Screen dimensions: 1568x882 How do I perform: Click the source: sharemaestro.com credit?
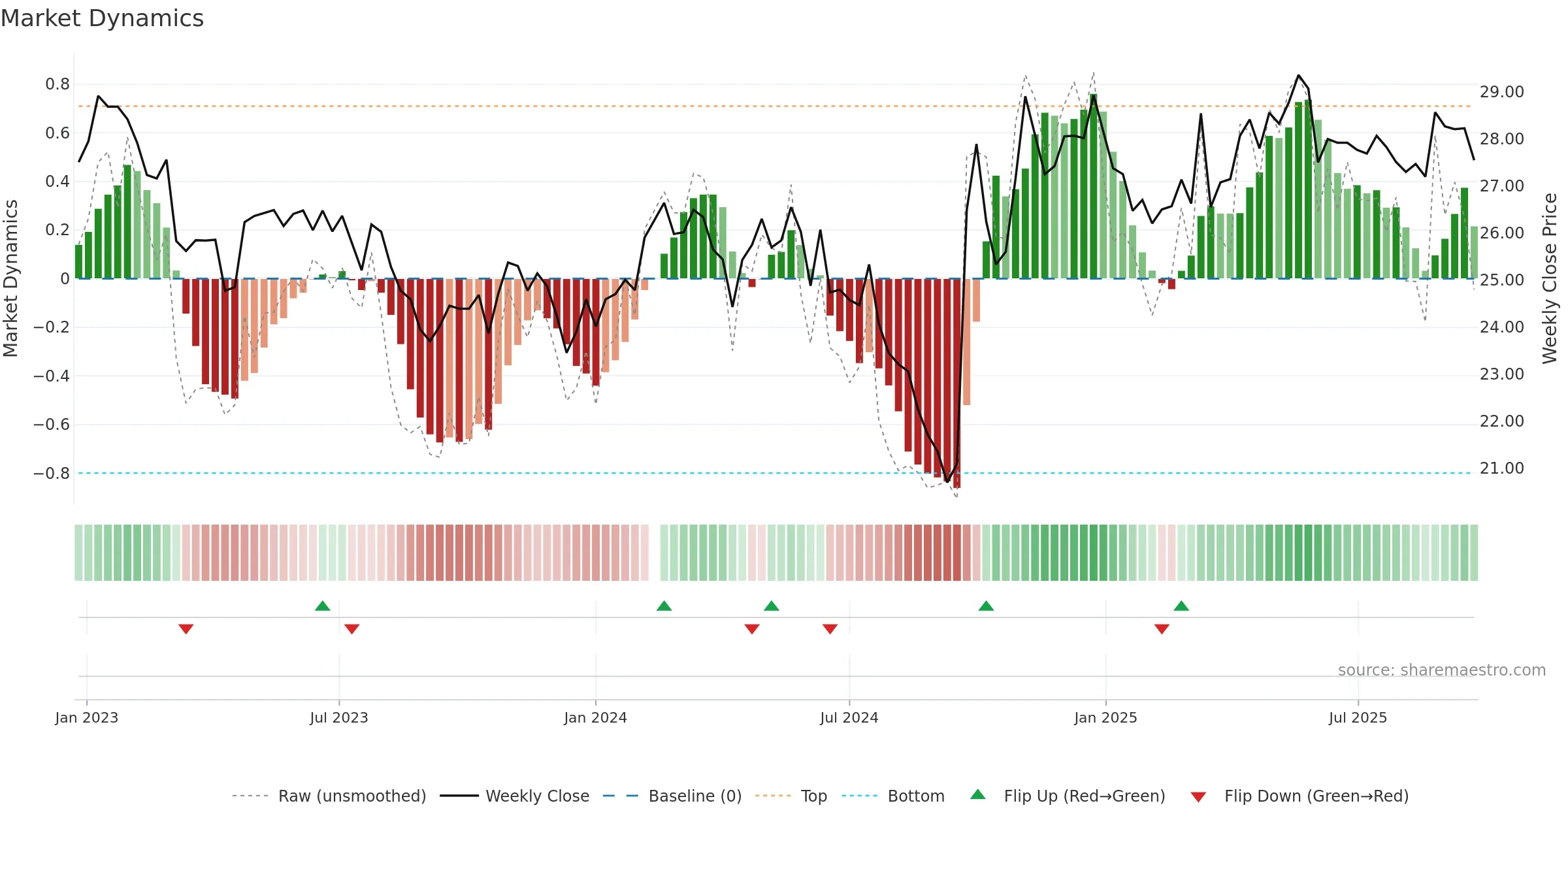coord(1442,670)
